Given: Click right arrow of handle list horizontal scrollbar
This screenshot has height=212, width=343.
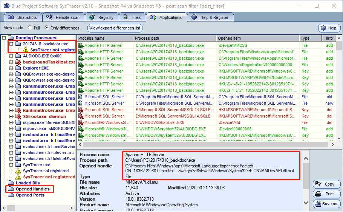Looking at the screenshot, I should 333,144.
